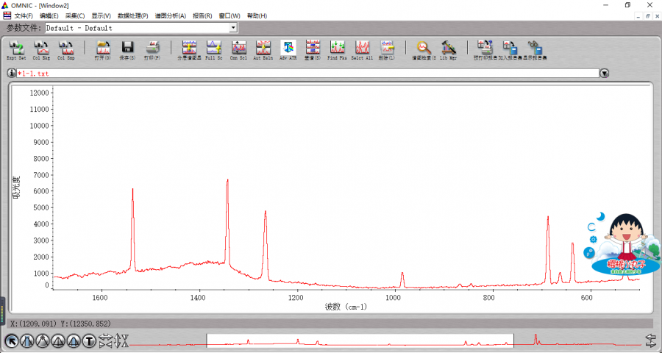
Task: Save spectrum with 保存(S) disk icon
Action: click(127, 50)
